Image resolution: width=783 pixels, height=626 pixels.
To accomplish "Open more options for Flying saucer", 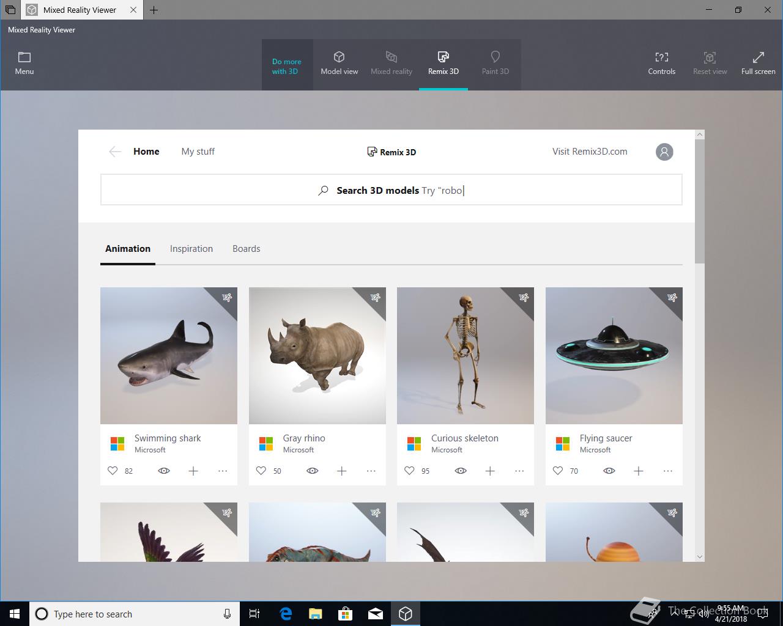I will pyautogui.click(x=668, y=471).
